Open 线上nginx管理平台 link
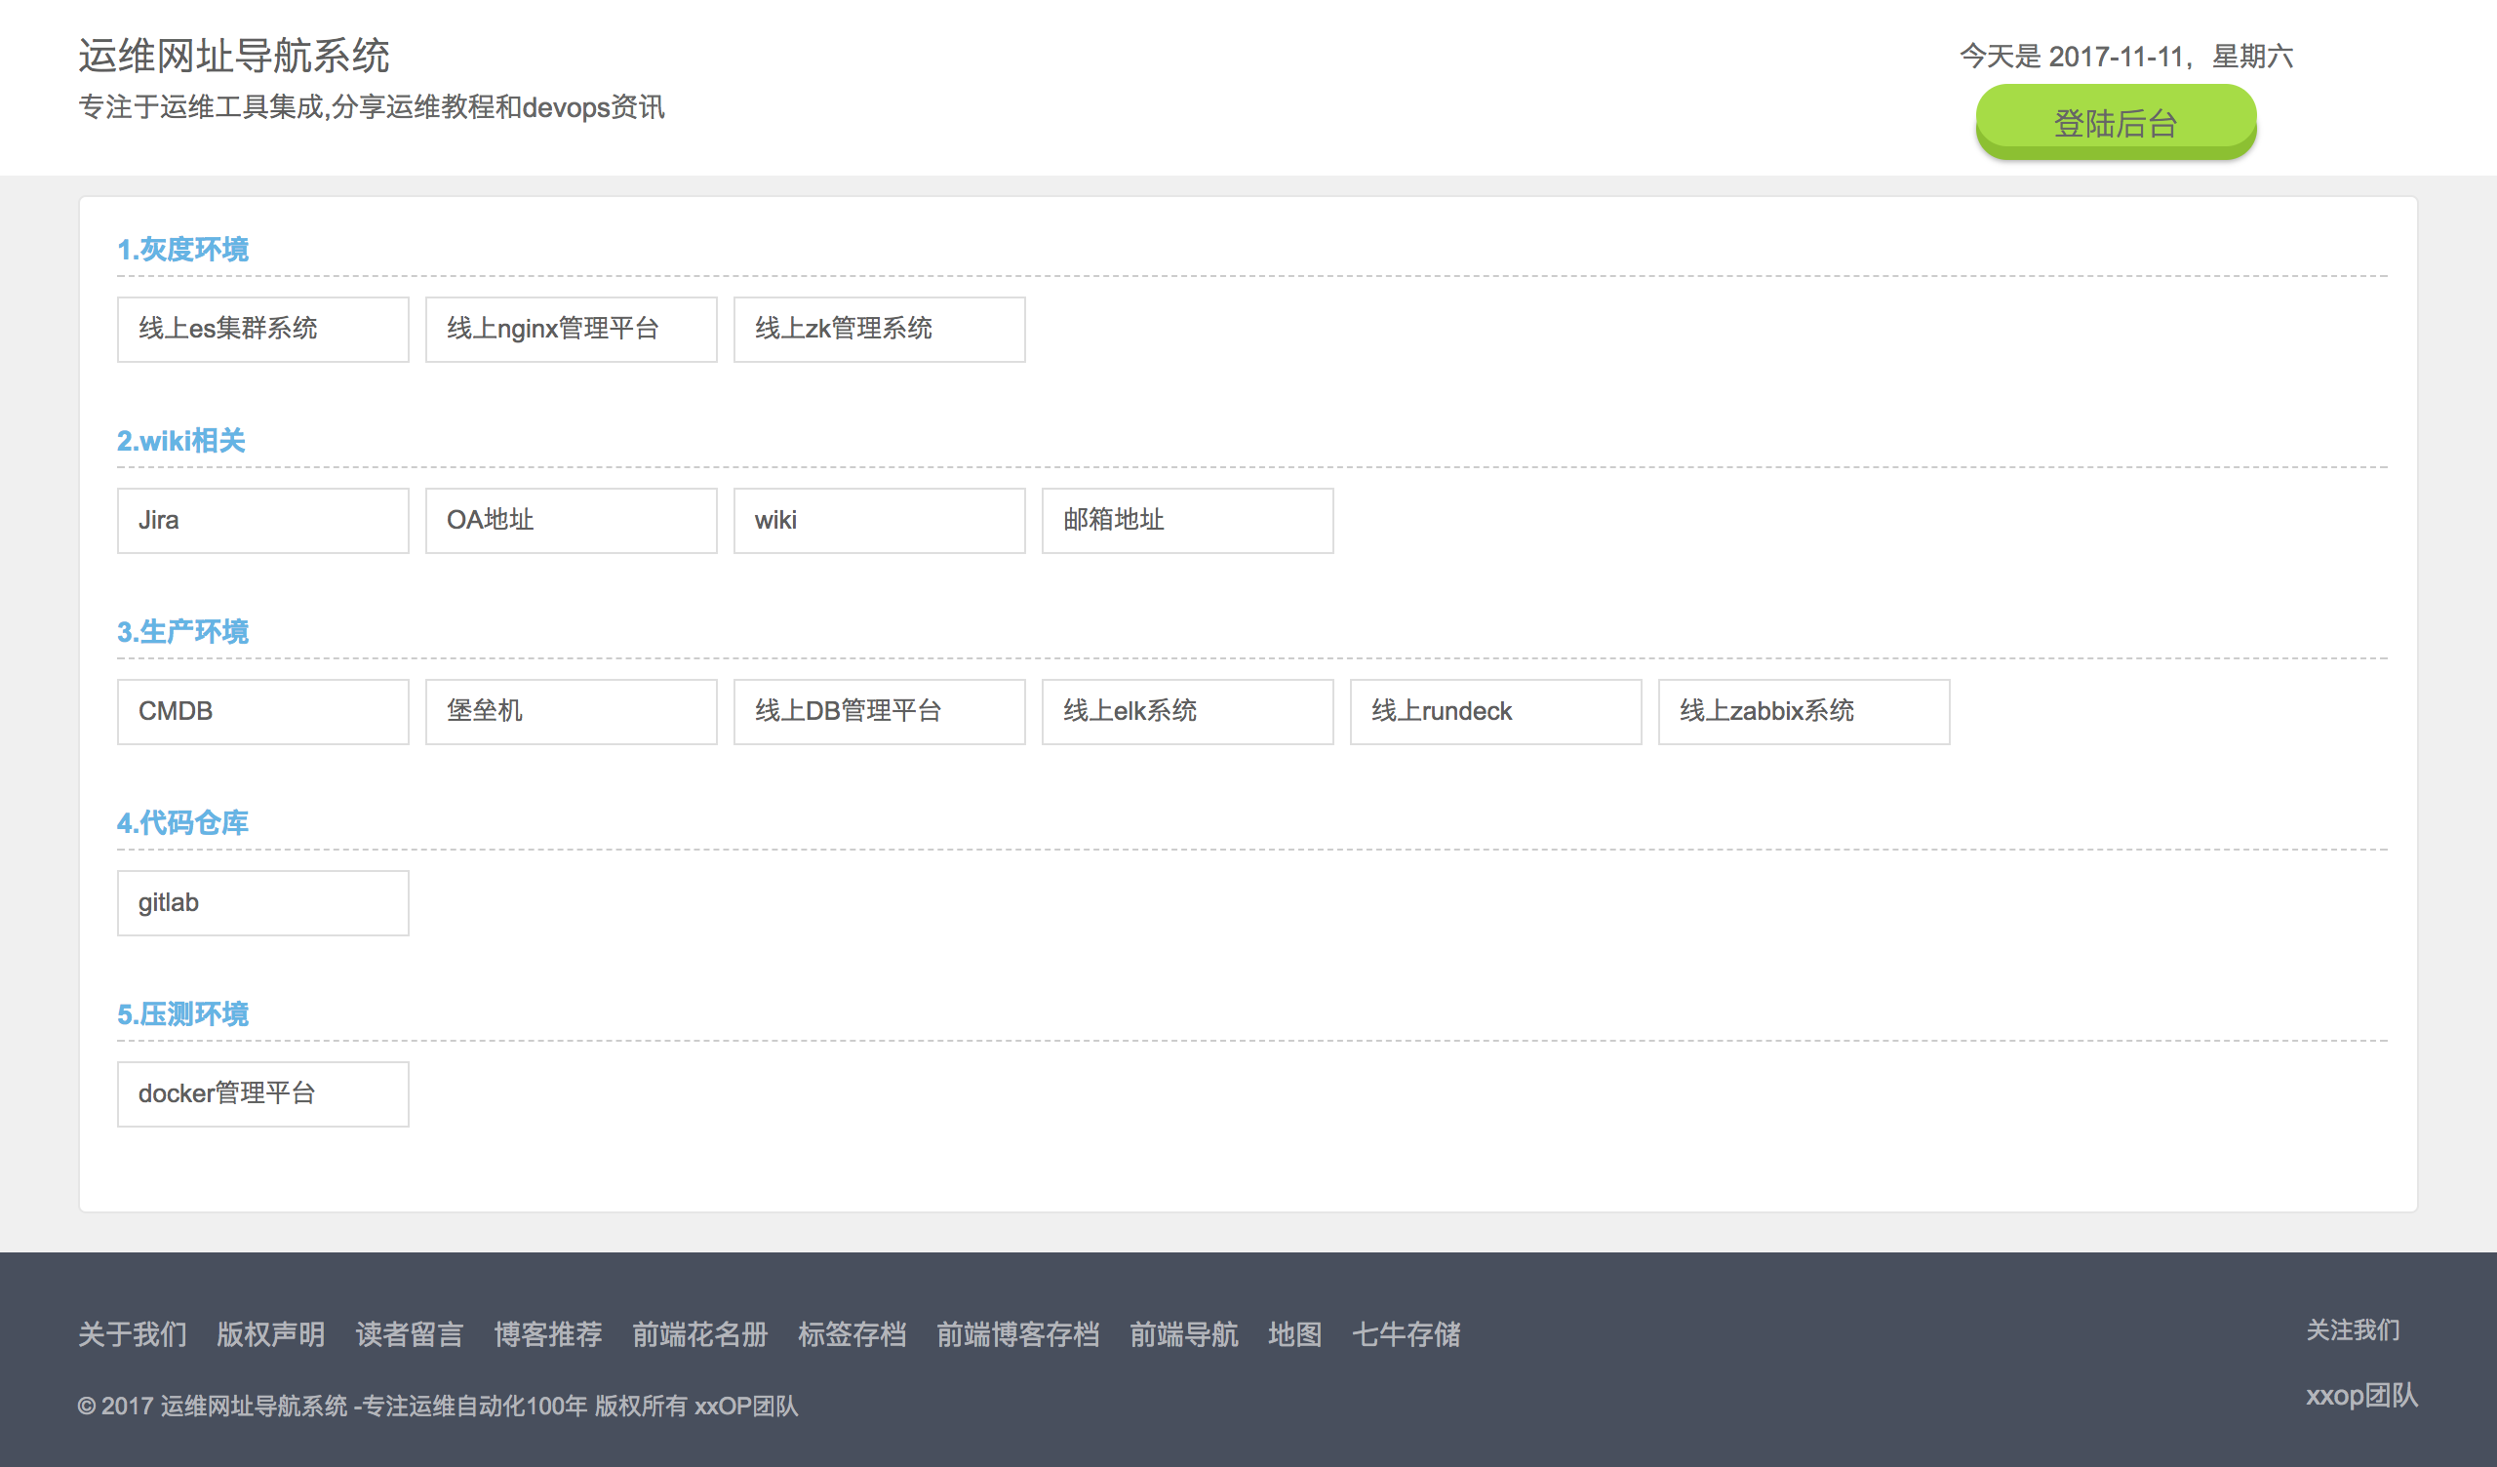Screen dimensions: 2497x1467 pos(571,329)
